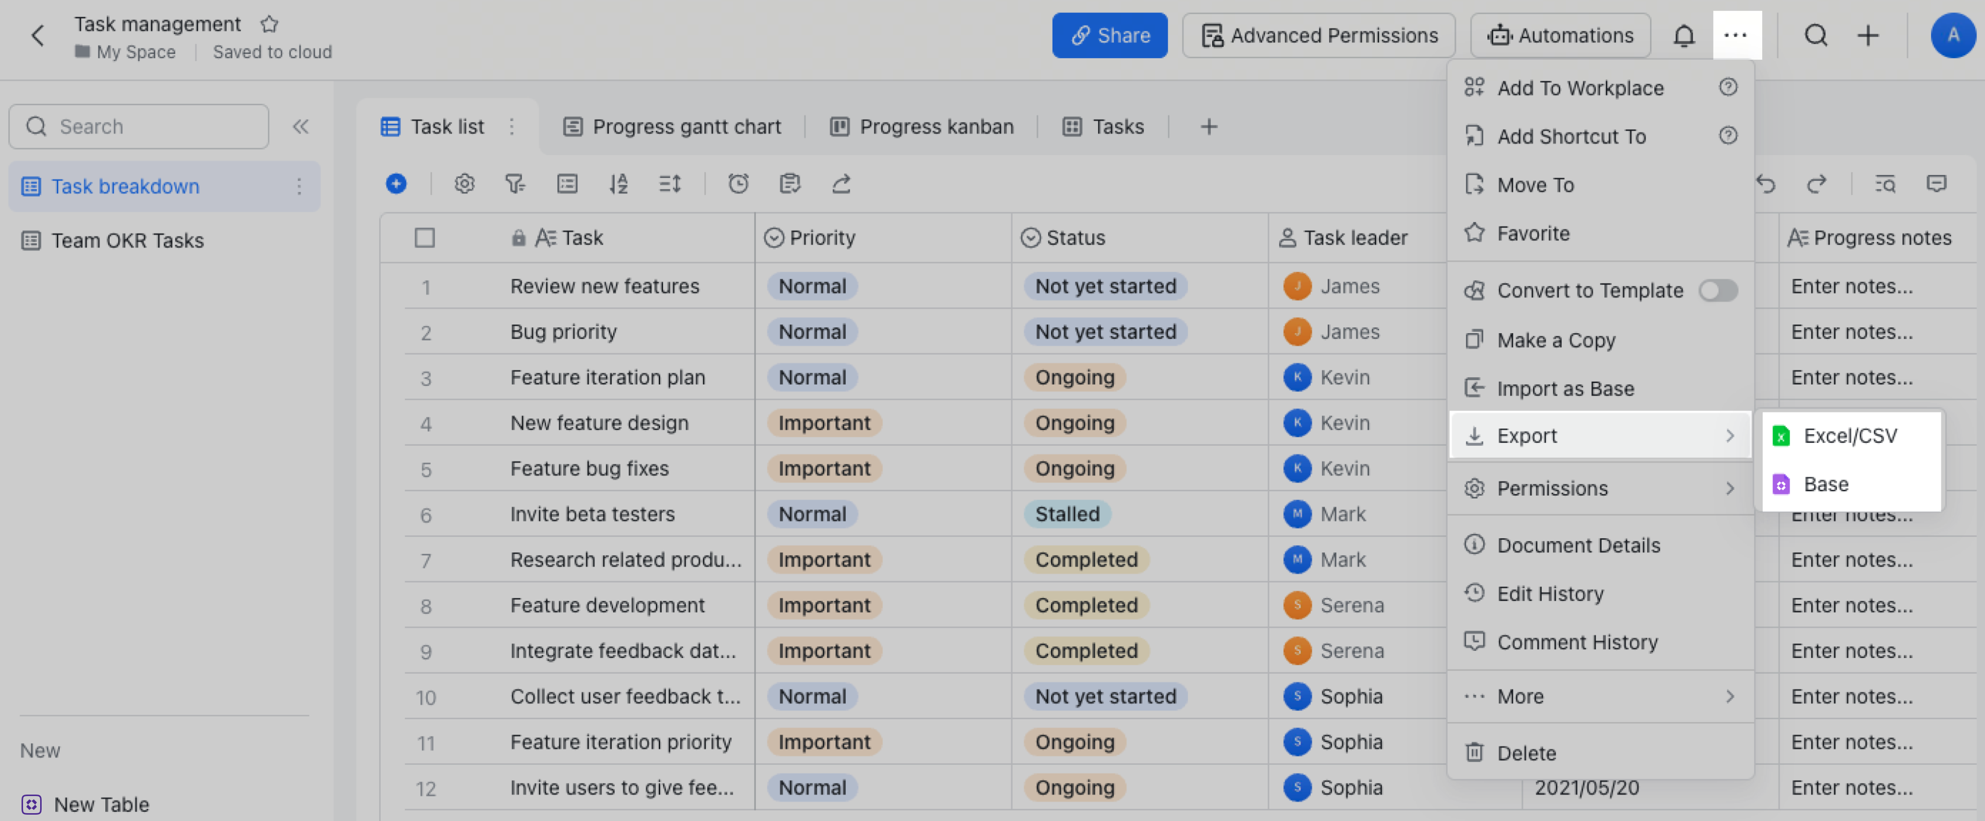Click the blue add record plus icon
Image resolution: width=1985 pixels, height=821 pixels.
pyautogui.click(x=396, y=183)
